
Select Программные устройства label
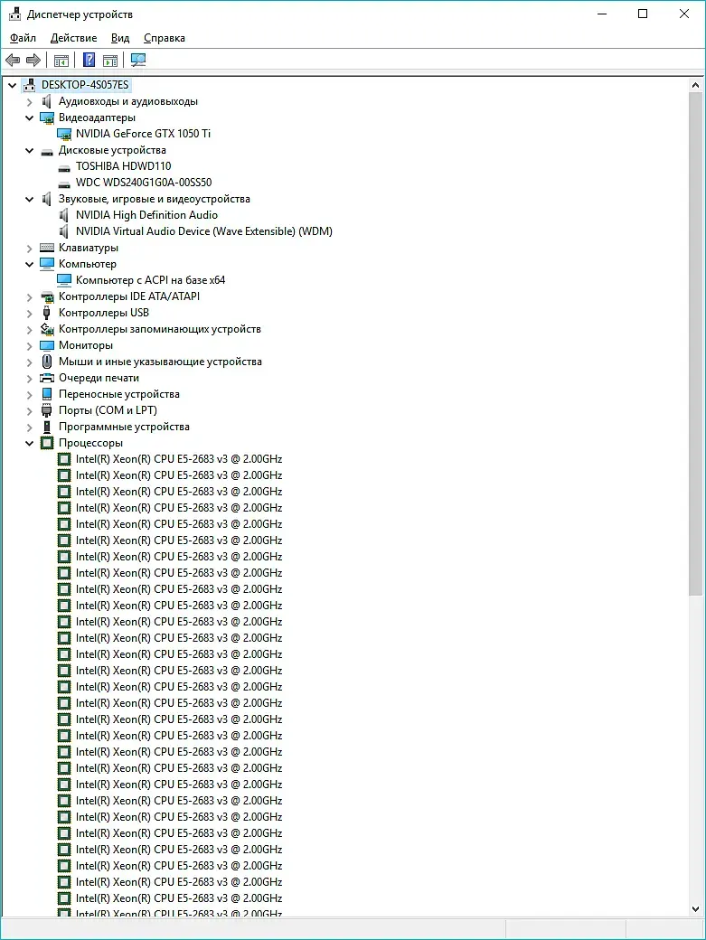click(124, 427)
